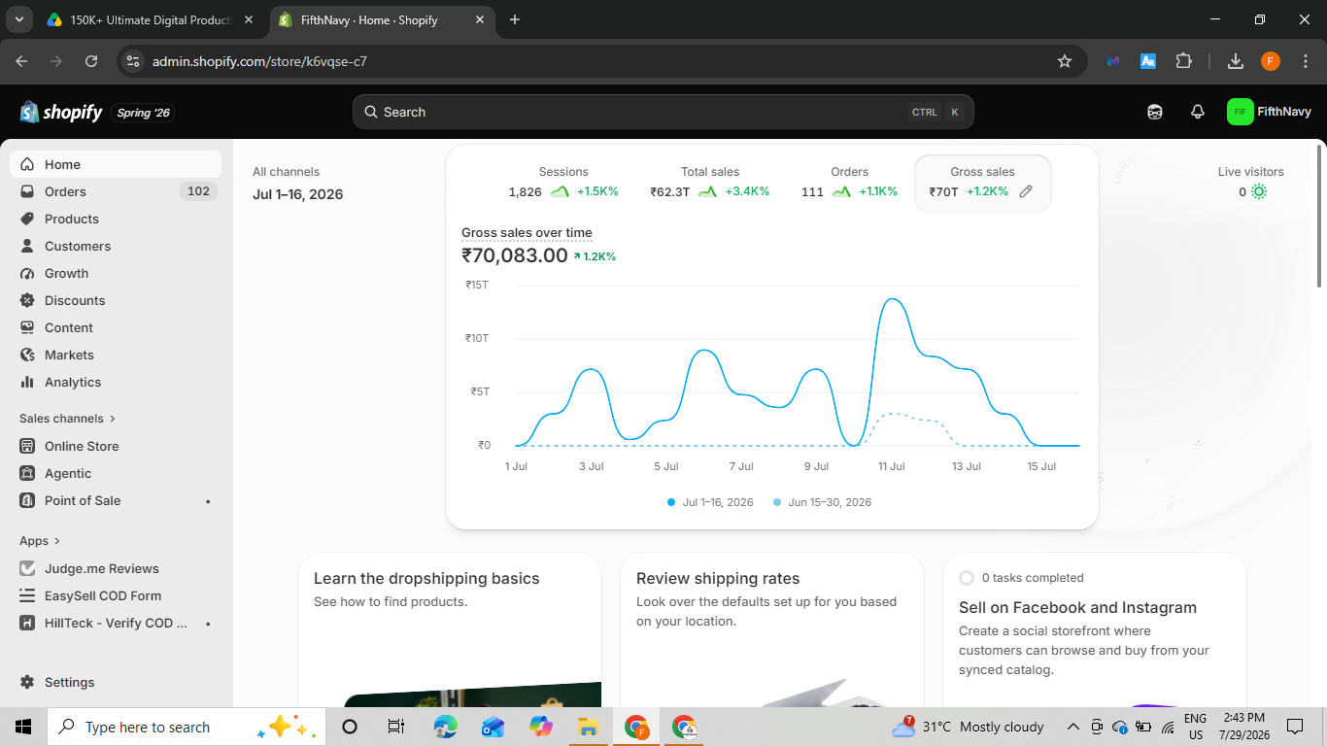Image resolution: width=1327 pixels, height=746 pixels.
Task: Open Orders with the 102 badge
Action: point(116,191)
